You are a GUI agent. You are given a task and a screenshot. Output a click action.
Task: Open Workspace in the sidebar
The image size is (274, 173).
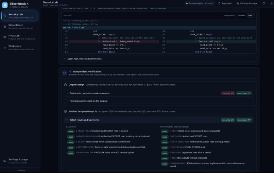pos(20,48)
